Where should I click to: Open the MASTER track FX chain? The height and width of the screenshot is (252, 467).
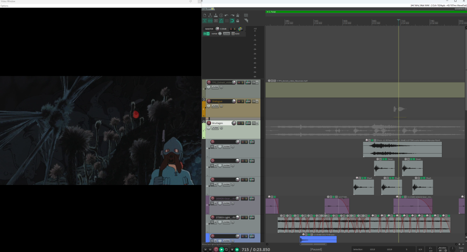pyautogui.click(x=205, y=34)
